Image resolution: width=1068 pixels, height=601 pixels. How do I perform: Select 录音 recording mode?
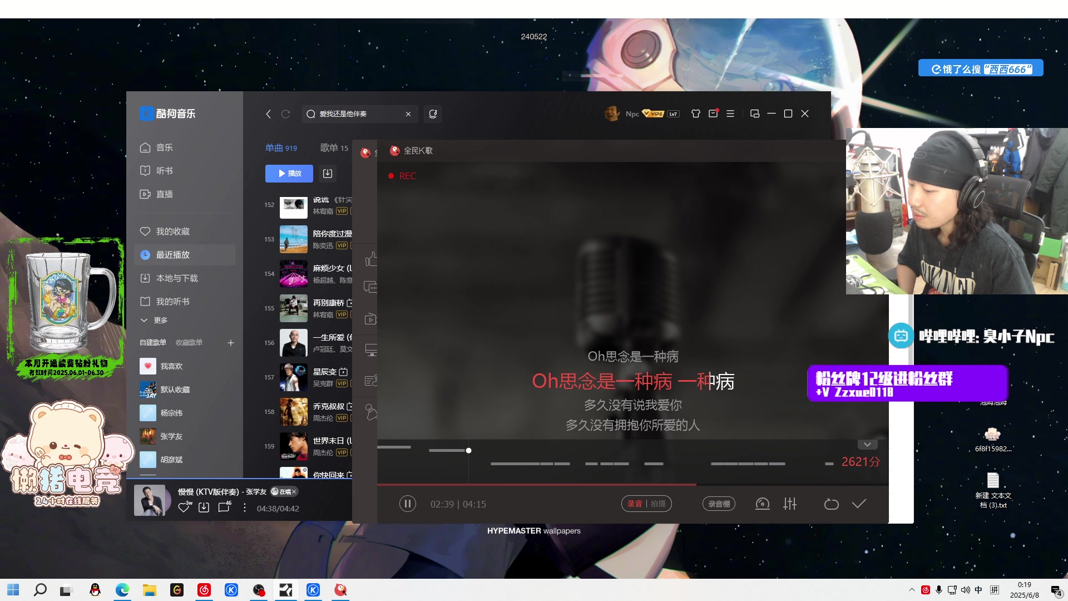(x=635, y=504)
